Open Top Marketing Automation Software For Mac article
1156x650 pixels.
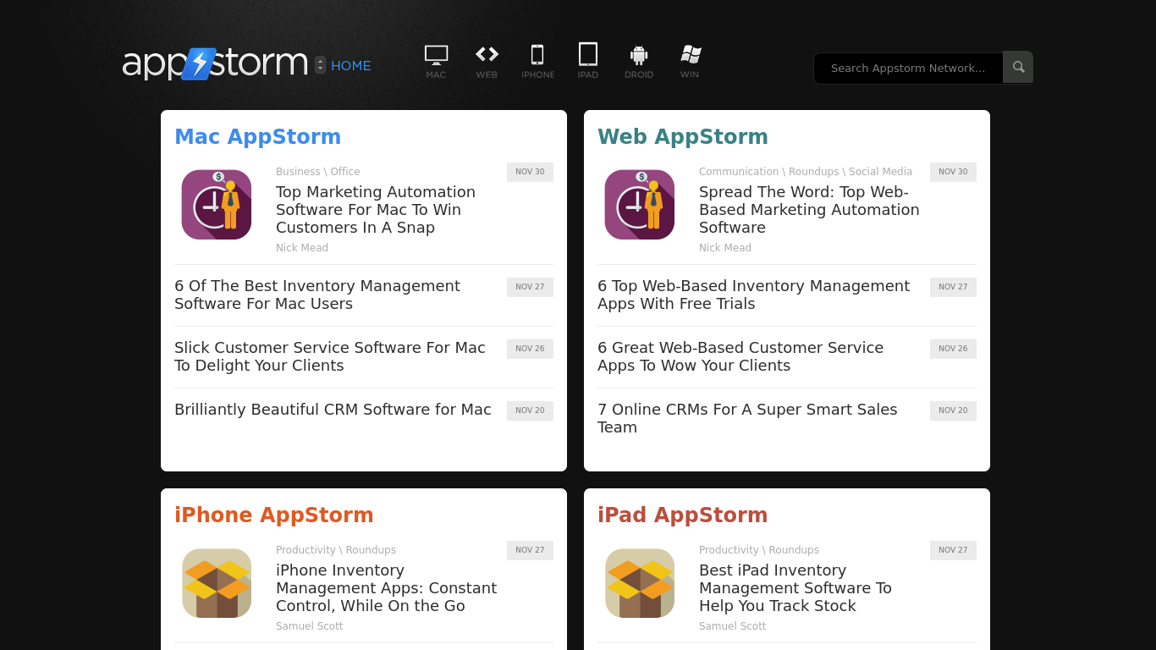[376, 210]
